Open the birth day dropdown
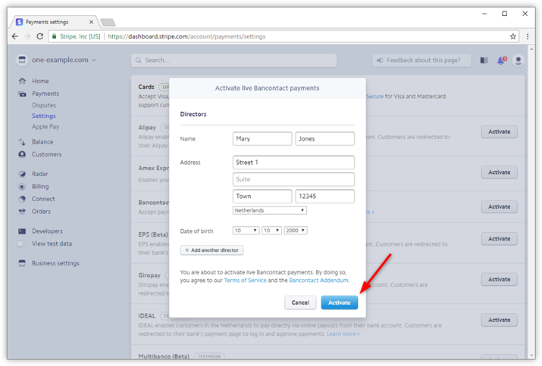Viewport: 542px width, 366px height. coord(246,231)
